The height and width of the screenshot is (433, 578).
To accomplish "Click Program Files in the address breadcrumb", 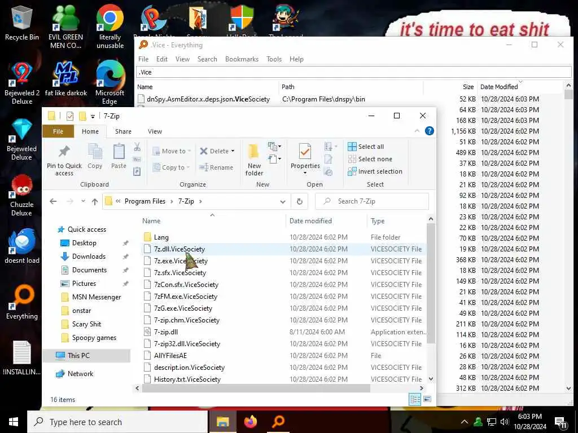I will point(145,201).
